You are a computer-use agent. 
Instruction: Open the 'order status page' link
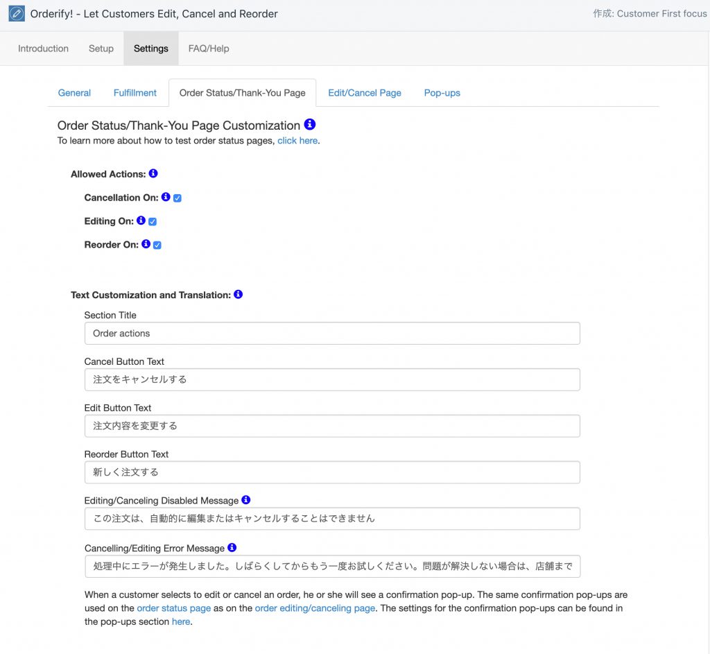point(174,608)
